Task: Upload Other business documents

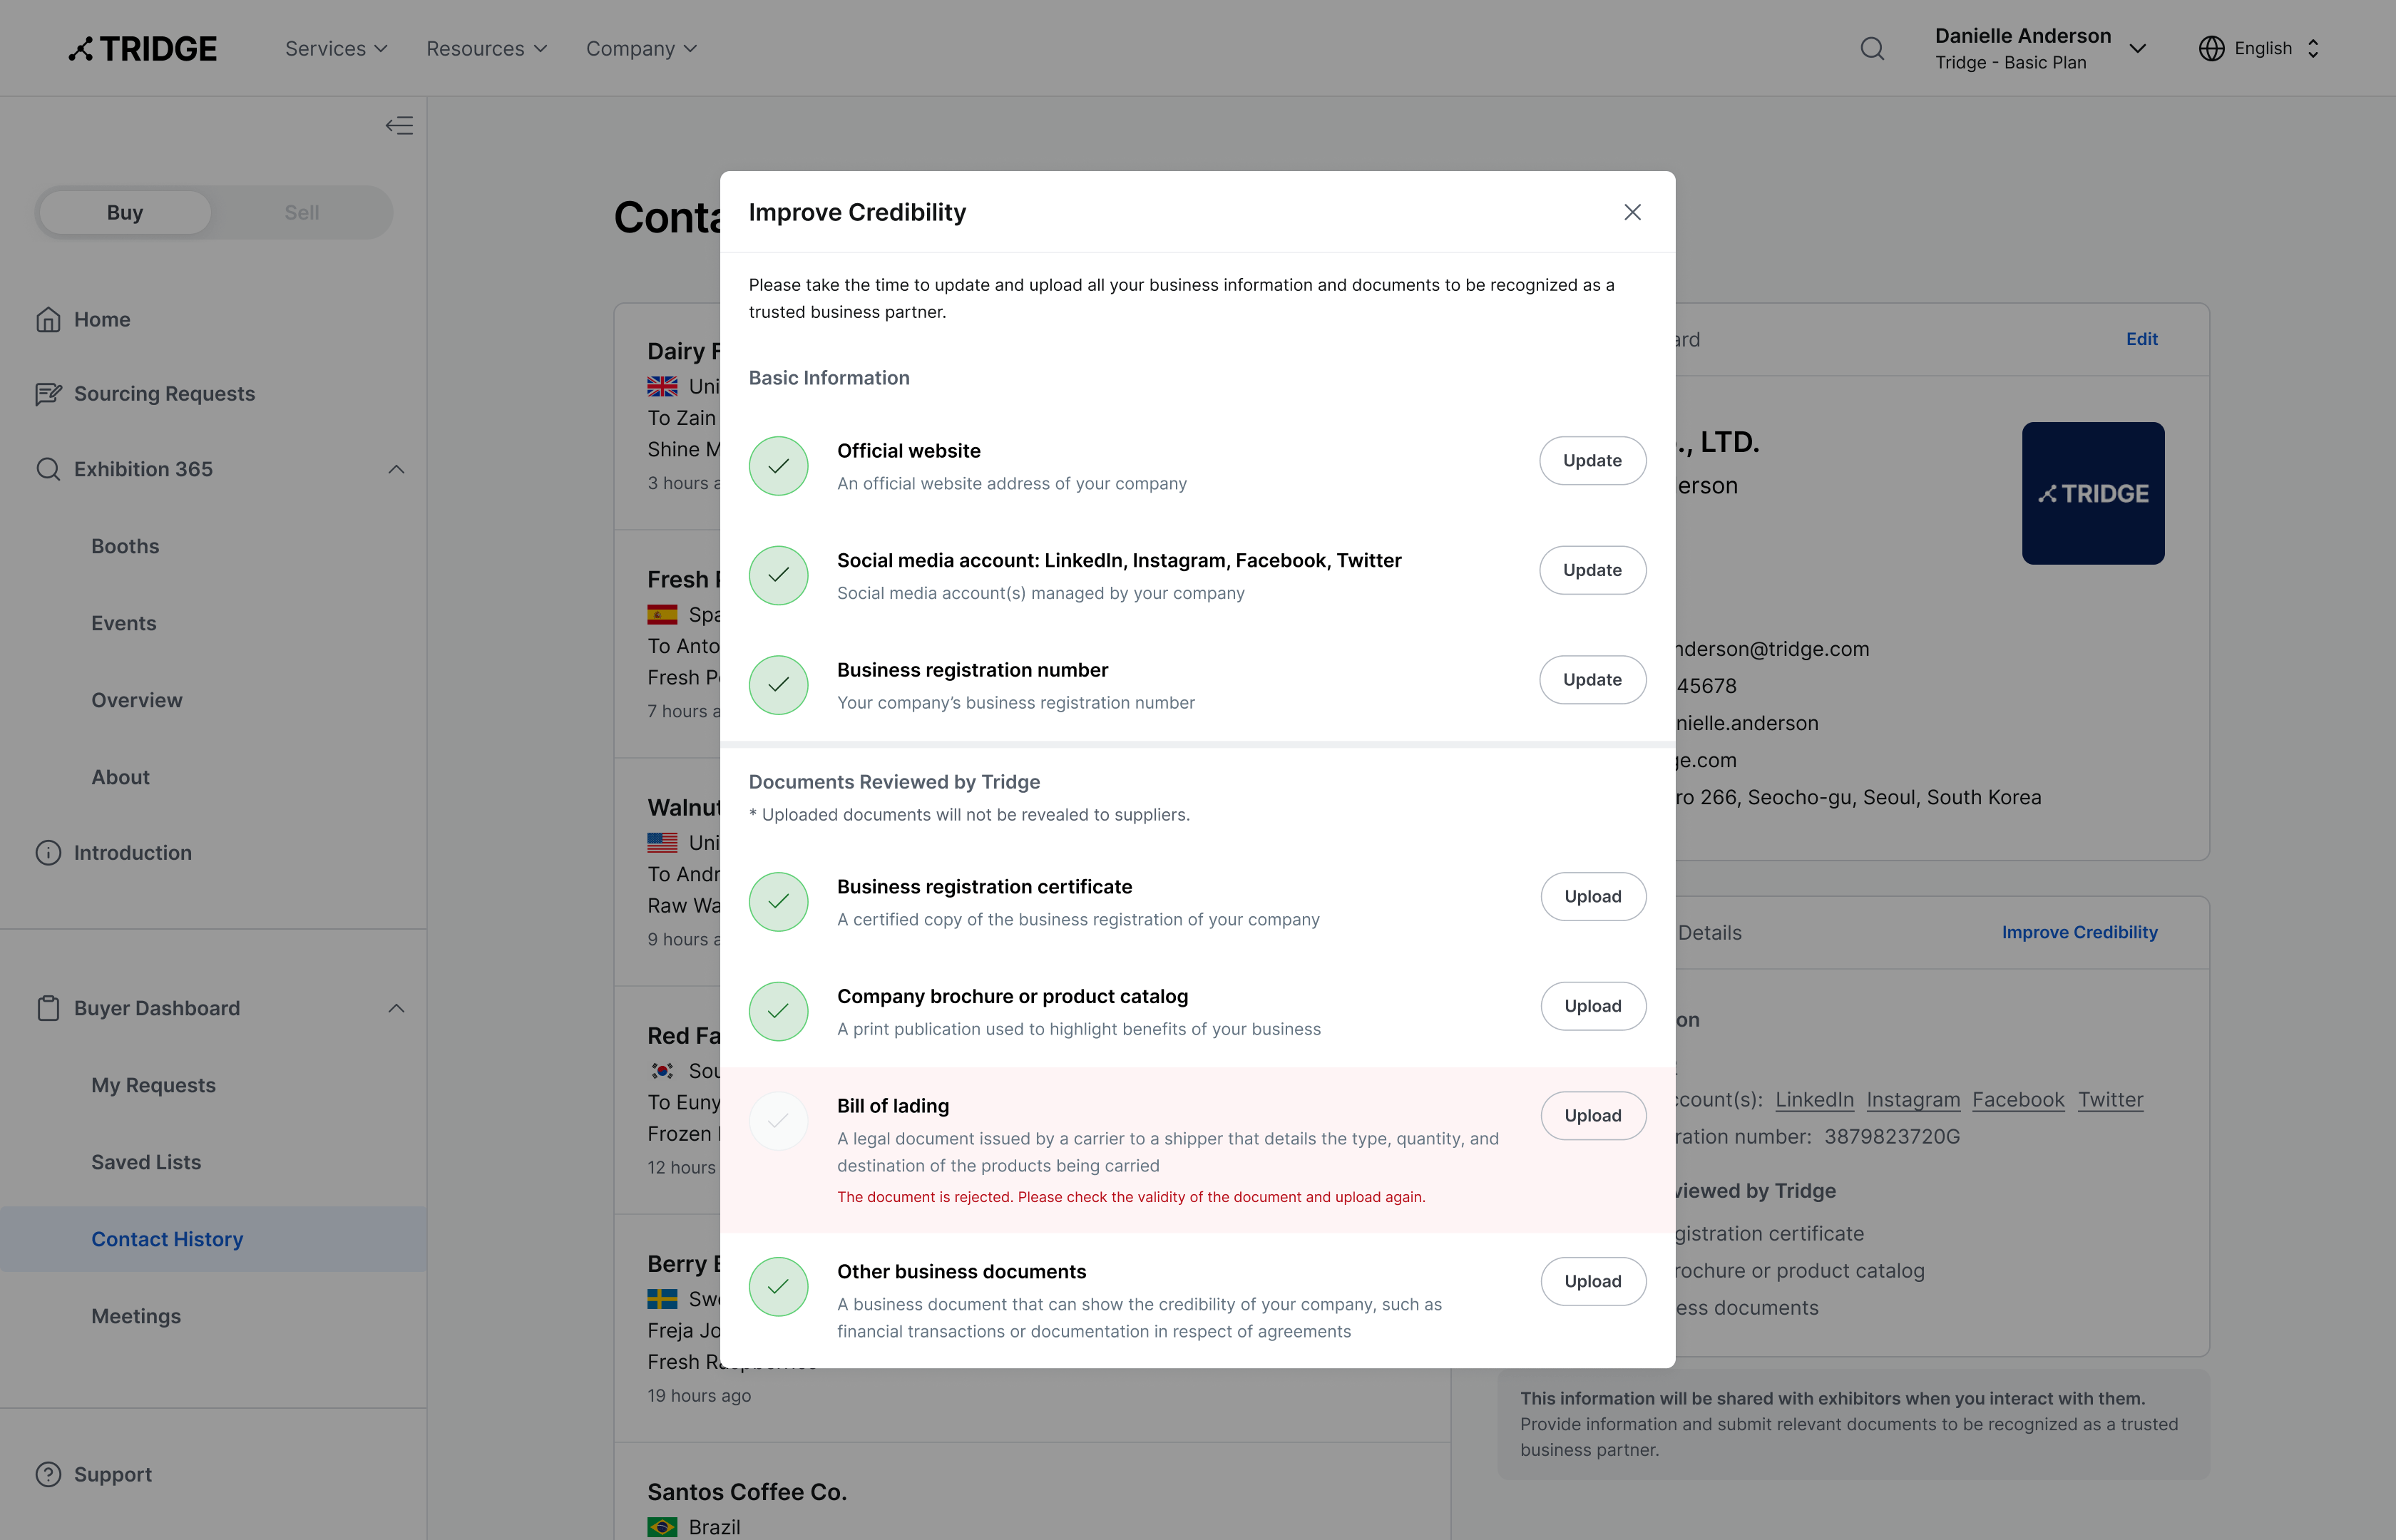Action: (1593, 1281)
